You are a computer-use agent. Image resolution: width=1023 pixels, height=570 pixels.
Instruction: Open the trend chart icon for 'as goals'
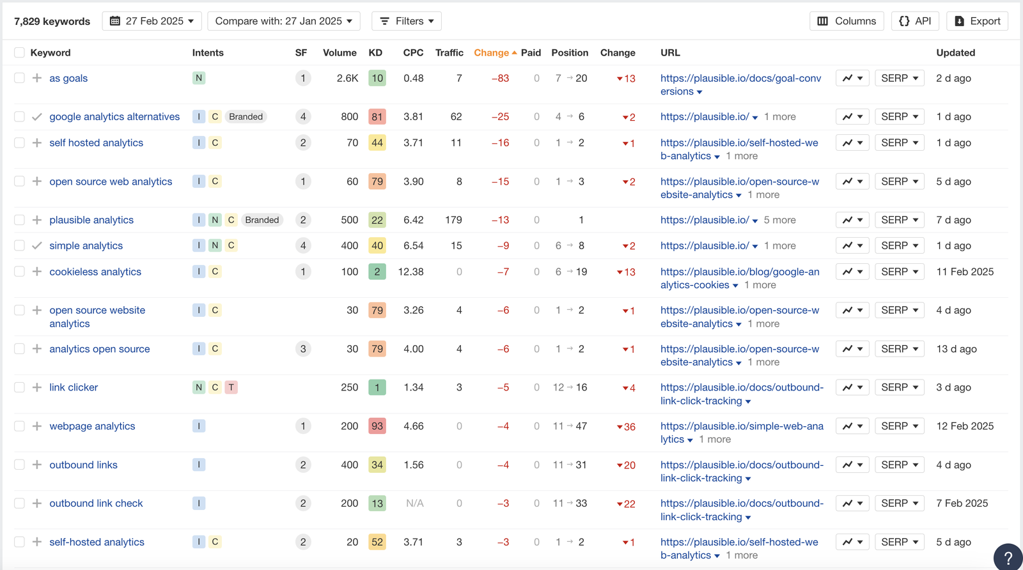coord(852,78)
